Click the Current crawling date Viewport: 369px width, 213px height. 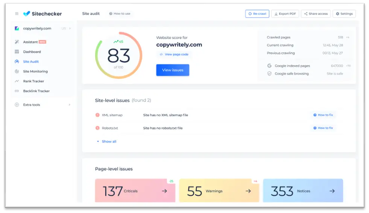(x=333, y=45)
